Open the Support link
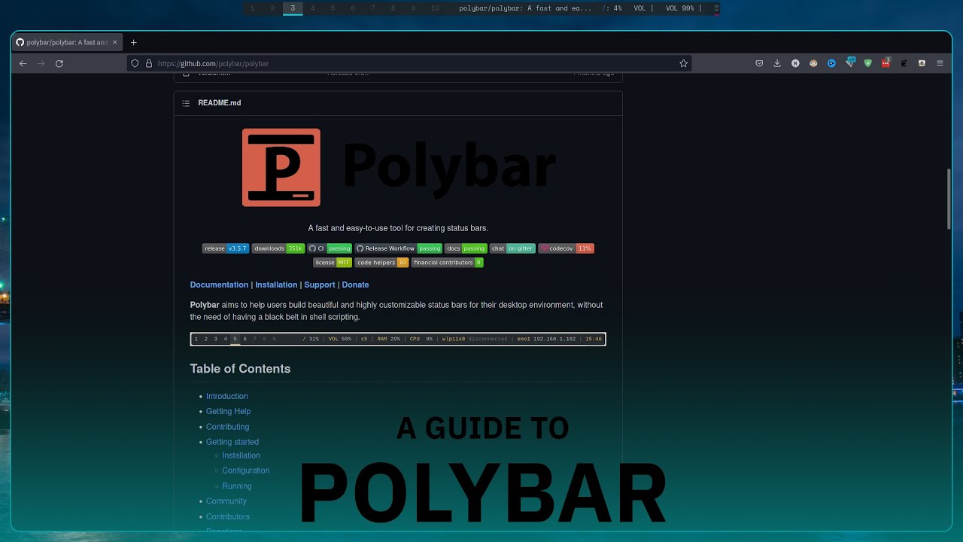 [320, 285]
